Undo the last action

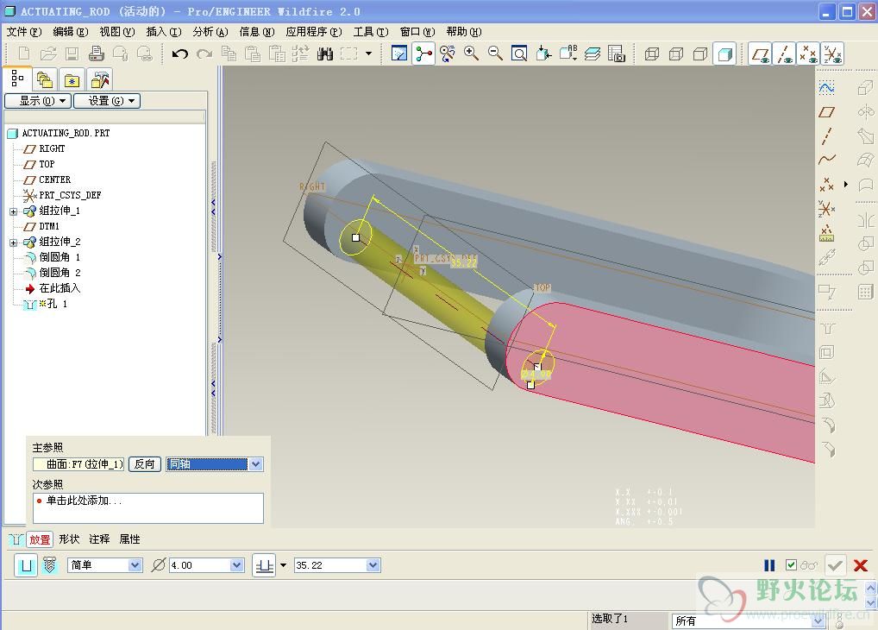[179, 54]
